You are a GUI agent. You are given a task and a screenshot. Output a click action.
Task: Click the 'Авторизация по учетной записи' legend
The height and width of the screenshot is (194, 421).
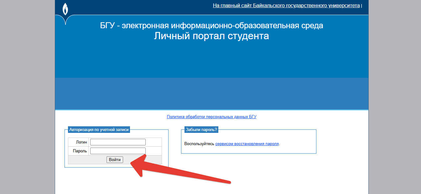(x=99, y=129)
